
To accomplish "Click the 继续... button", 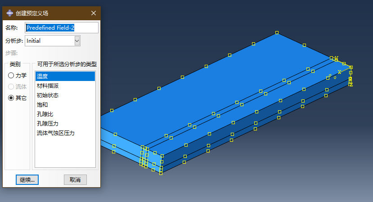I will click(x=27, y=180).
